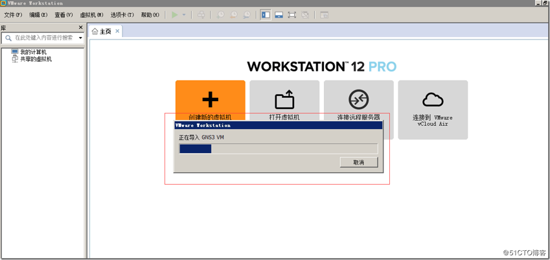Click the VMware Workstation title bar icon

click(x=3, y=3)
